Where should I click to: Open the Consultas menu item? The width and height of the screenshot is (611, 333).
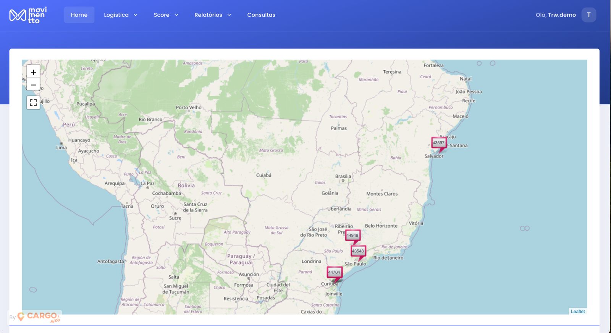pyautogui.click(x=261, y=15)
